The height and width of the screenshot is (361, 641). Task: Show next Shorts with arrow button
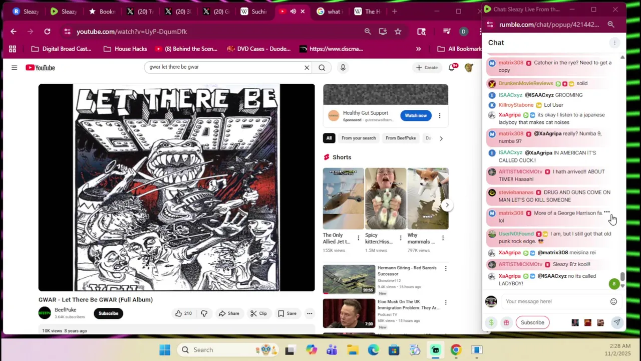point(447,205)
